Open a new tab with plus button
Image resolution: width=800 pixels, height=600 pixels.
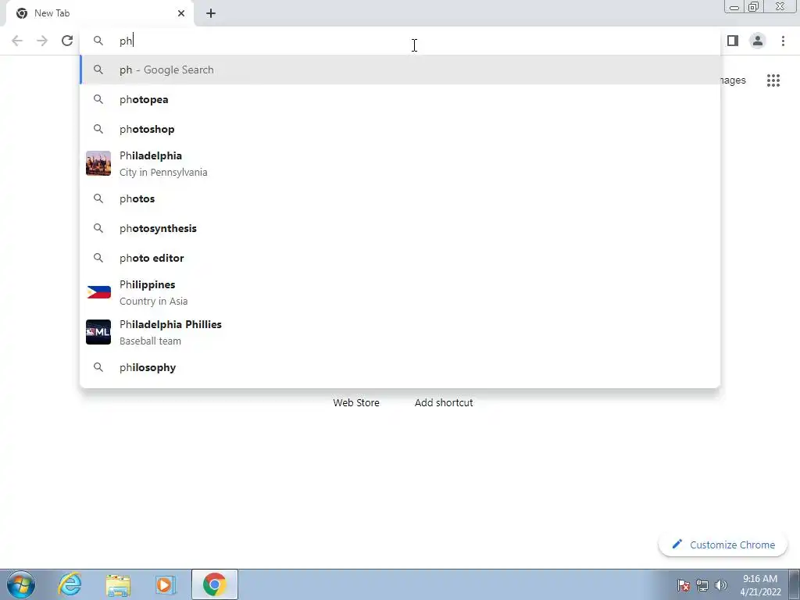211,13
